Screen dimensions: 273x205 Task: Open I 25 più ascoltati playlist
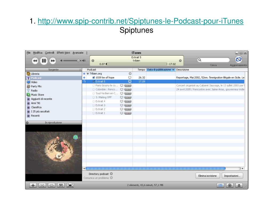point(54,111)
